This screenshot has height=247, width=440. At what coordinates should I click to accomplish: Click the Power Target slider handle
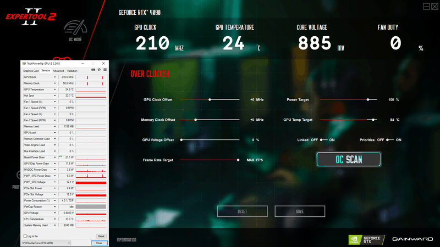(x=368, y=99)
